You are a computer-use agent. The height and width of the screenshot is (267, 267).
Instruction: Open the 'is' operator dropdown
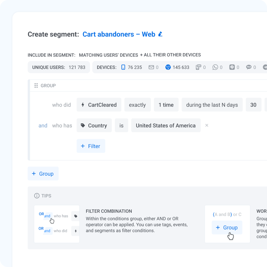121,125
